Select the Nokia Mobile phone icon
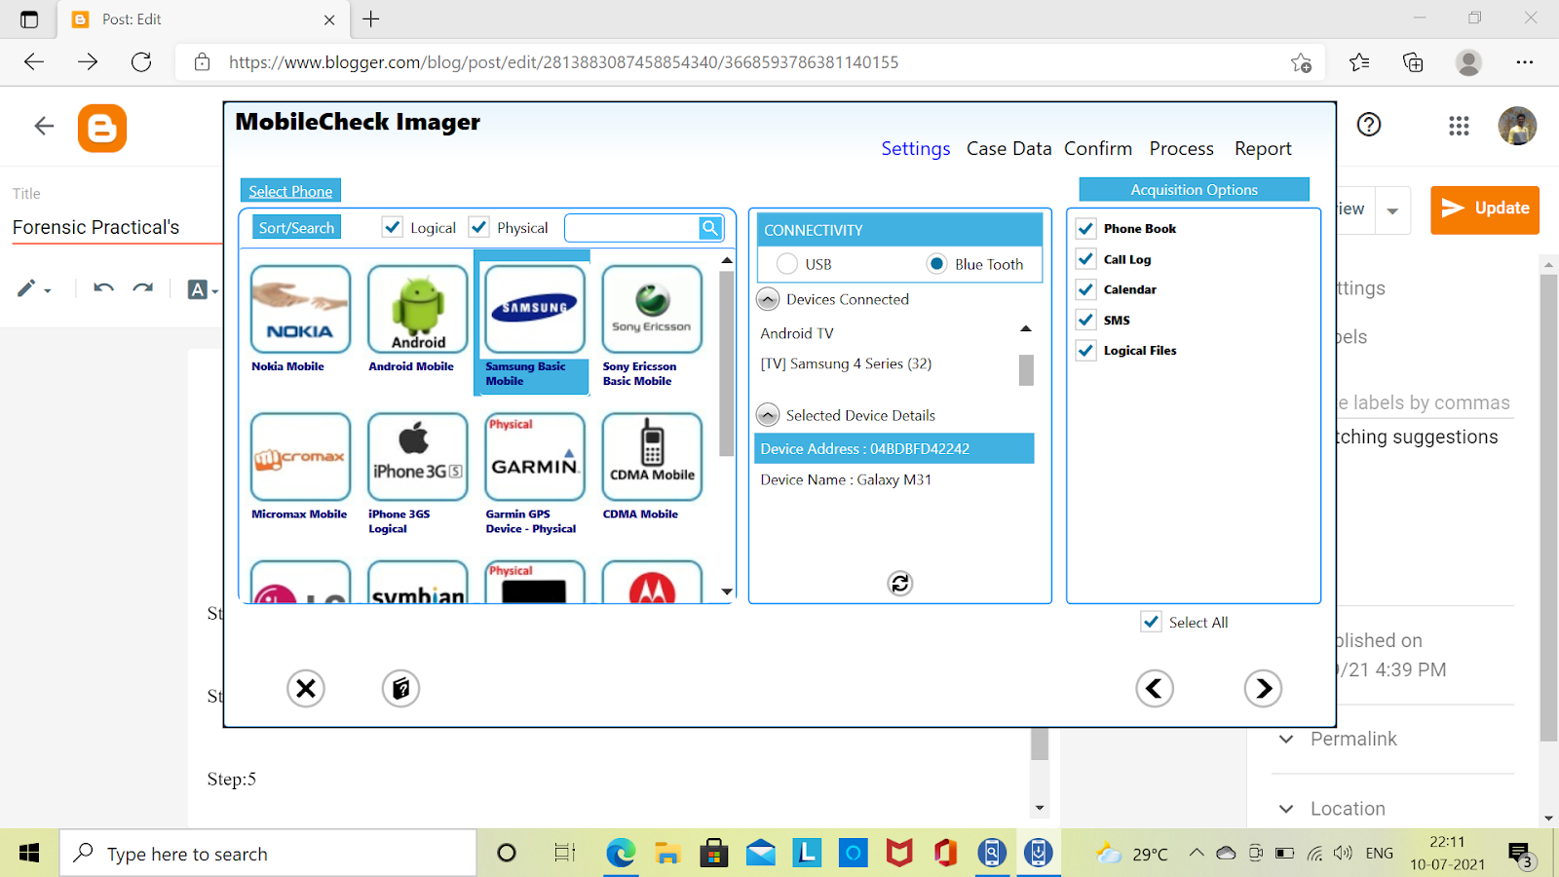The height and width of the screenshot is (877, 1559). pos(300,309)
